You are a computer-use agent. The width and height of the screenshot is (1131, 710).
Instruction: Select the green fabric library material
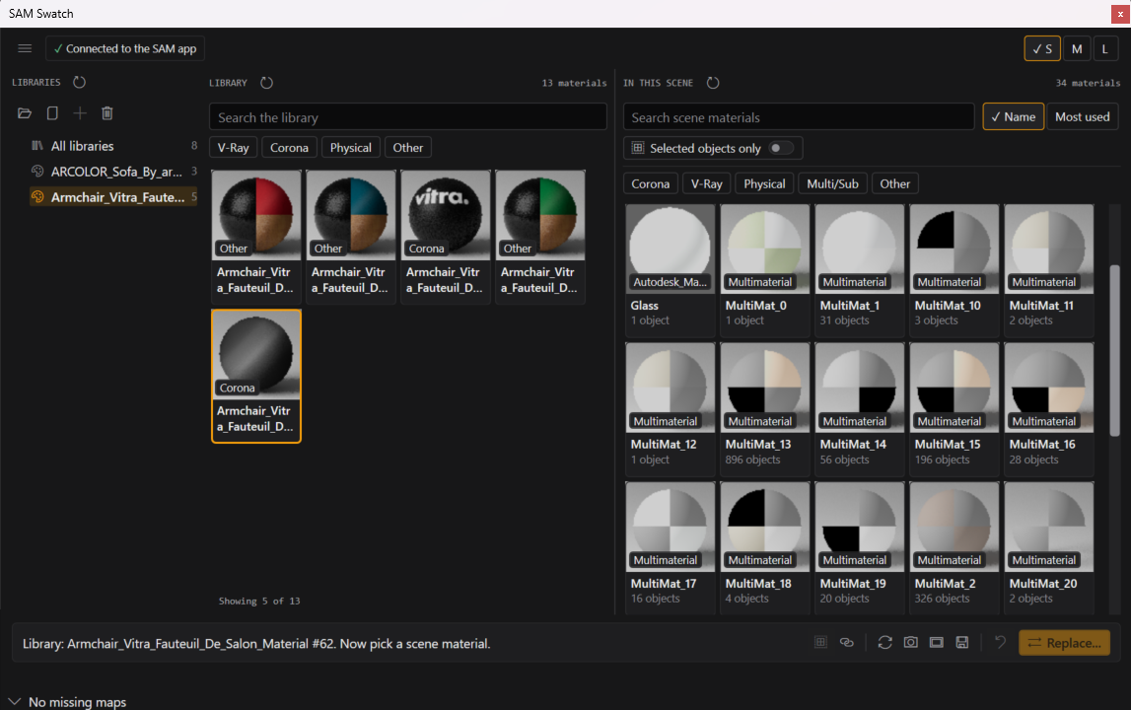540,236
